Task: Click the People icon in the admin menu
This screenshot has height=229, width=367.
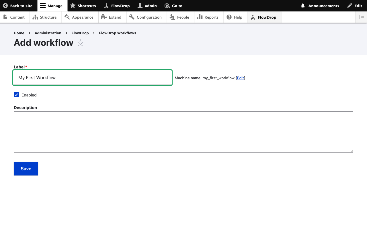Action: (172, 17)
